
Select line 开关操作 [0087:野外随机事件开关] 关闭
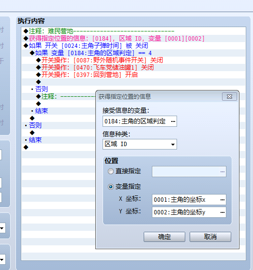point(134,60)
